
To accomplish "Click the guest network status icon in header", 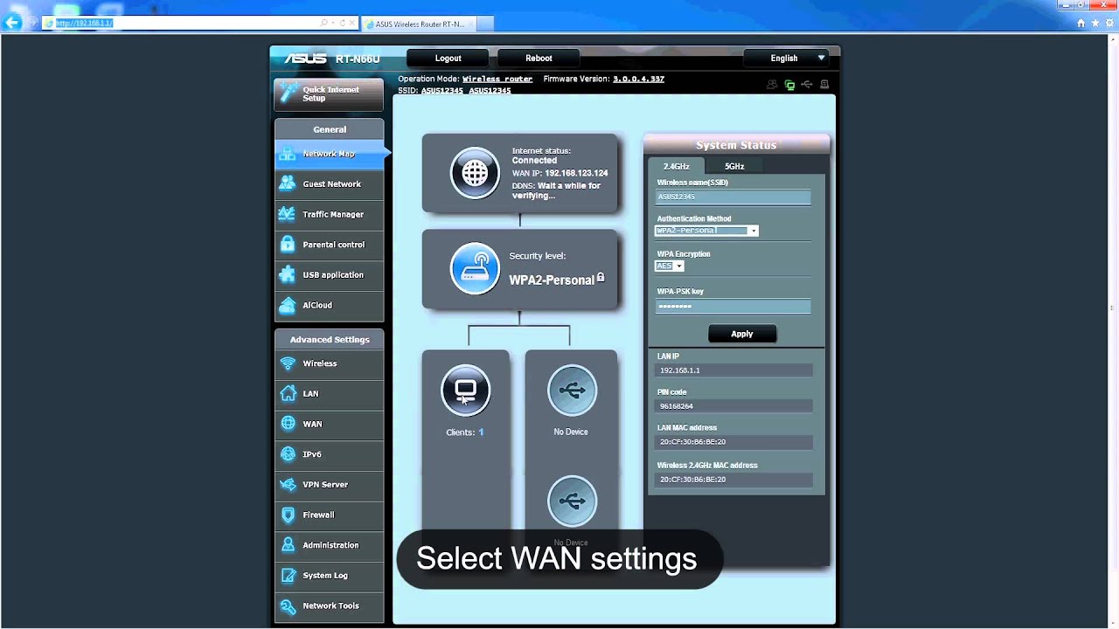I will click(772, 85).
